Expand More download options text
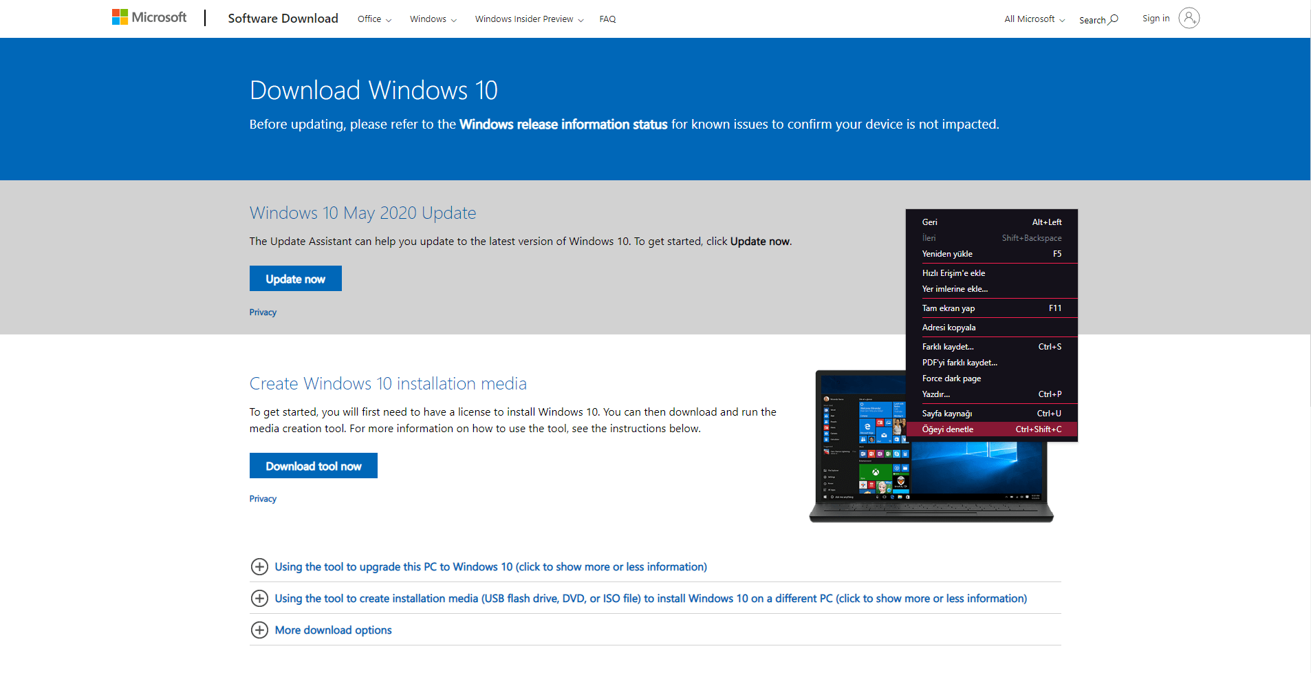This screenshot has width=1311, height=673. tap(333, 630)
